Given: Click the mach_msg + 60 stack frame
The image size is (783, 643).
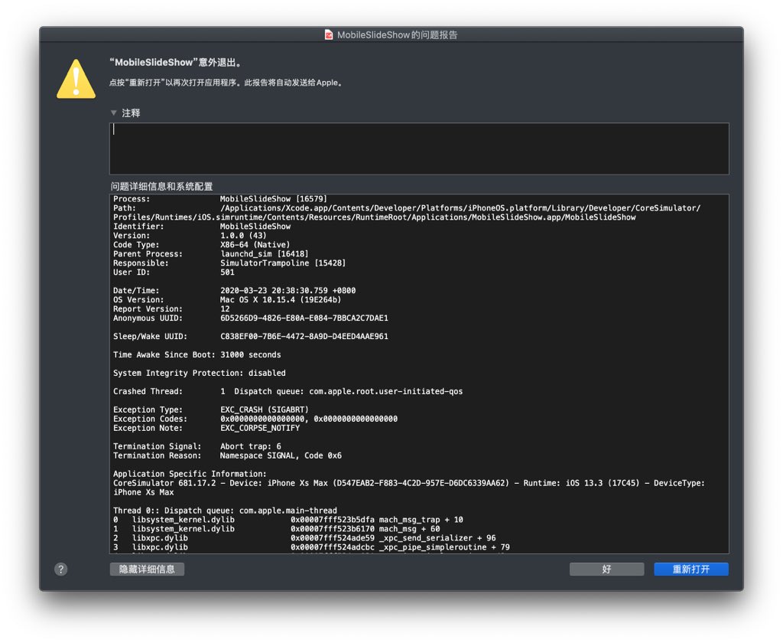Looking at the screenshot, I should point(277,529).
